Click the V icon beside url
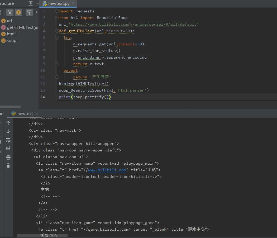Image resolution: width=277 pixels, height=238 pixels. 3,21
